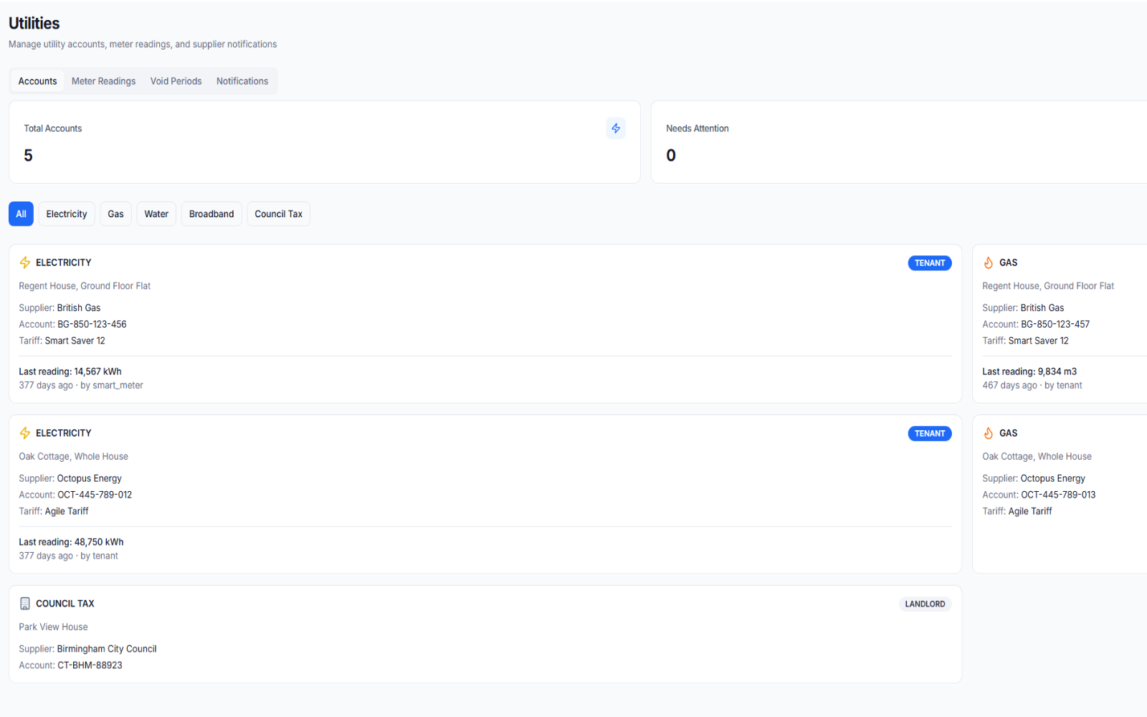This screenshot has width=1147, height=717.
Task: Click the TENANT badge on Regent House electricity
Action: coord(929,262)
